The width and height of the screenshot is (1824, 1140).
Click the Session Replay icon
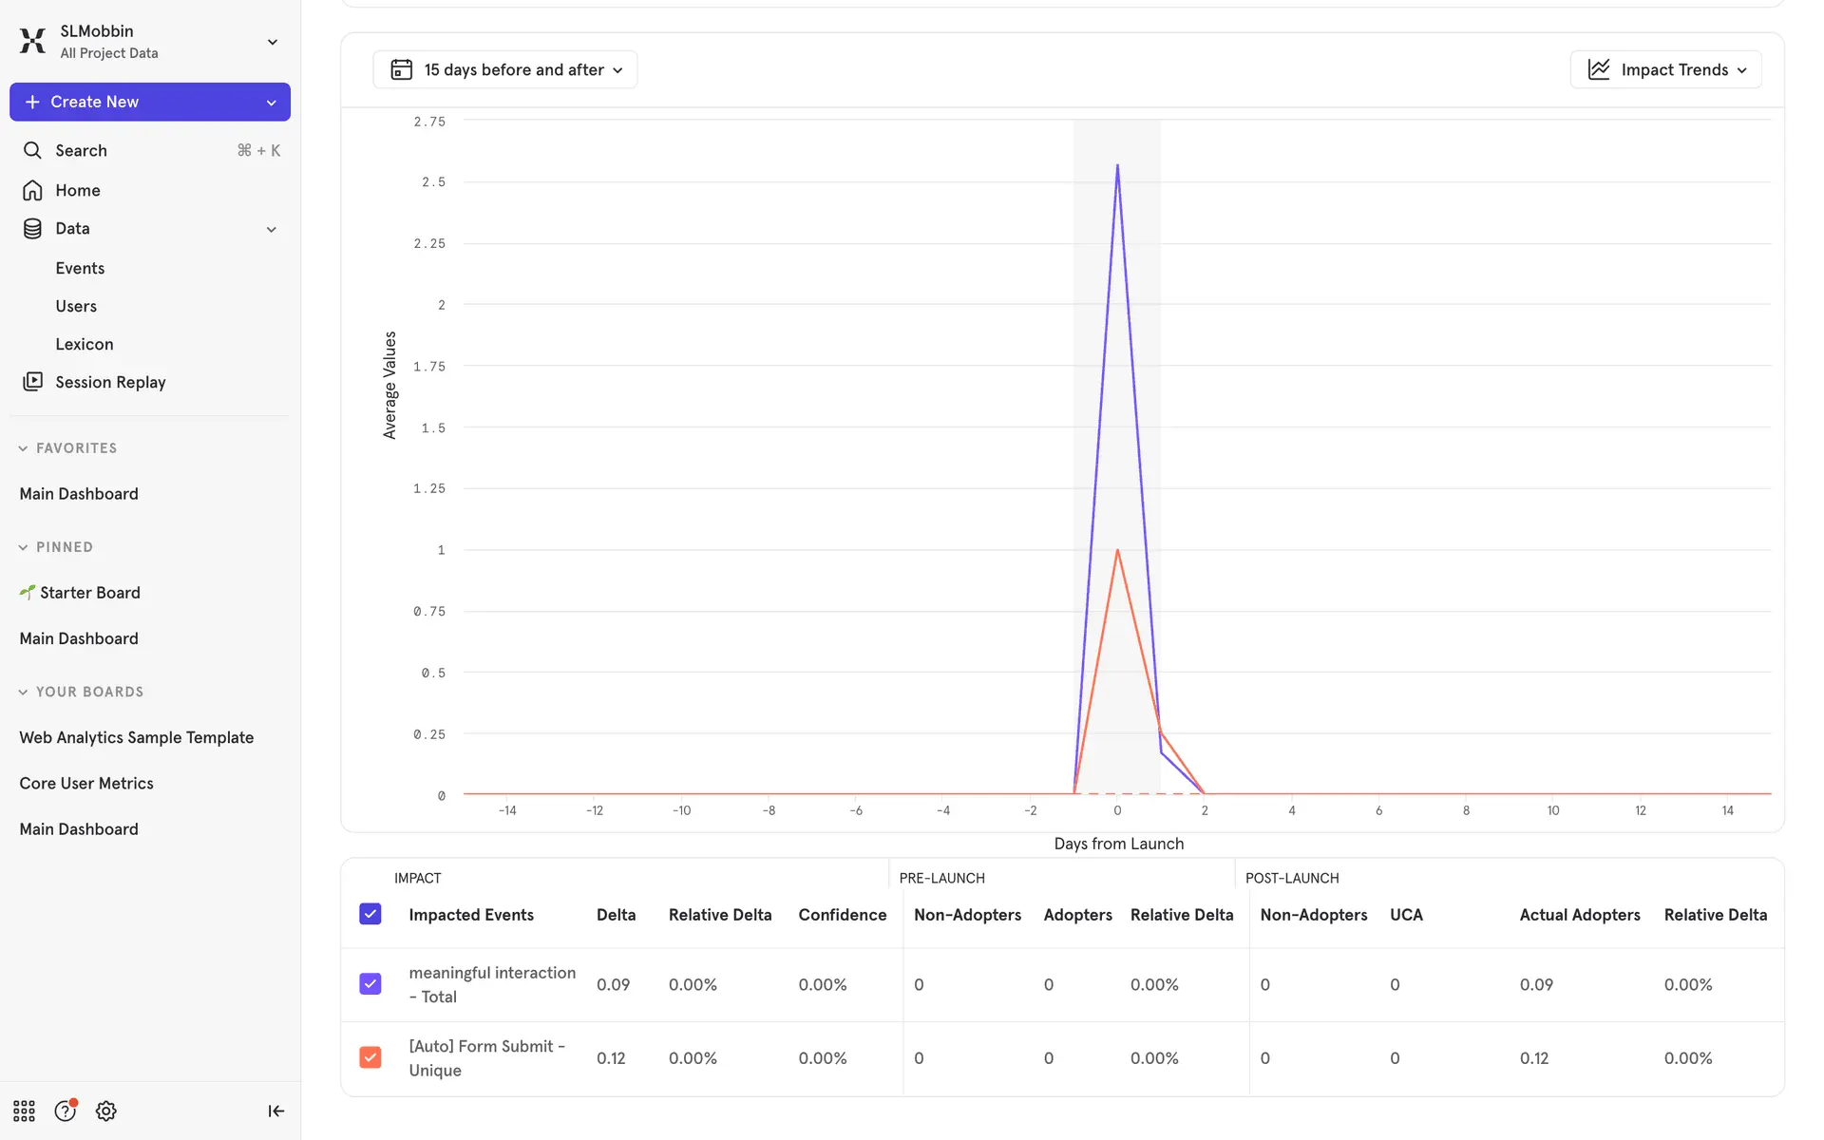click(x=32, y=382)
